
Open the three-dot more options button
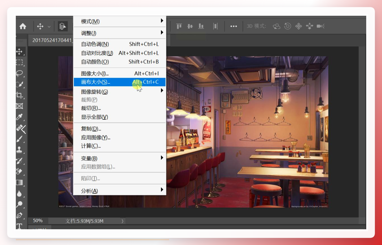point(234,26)
